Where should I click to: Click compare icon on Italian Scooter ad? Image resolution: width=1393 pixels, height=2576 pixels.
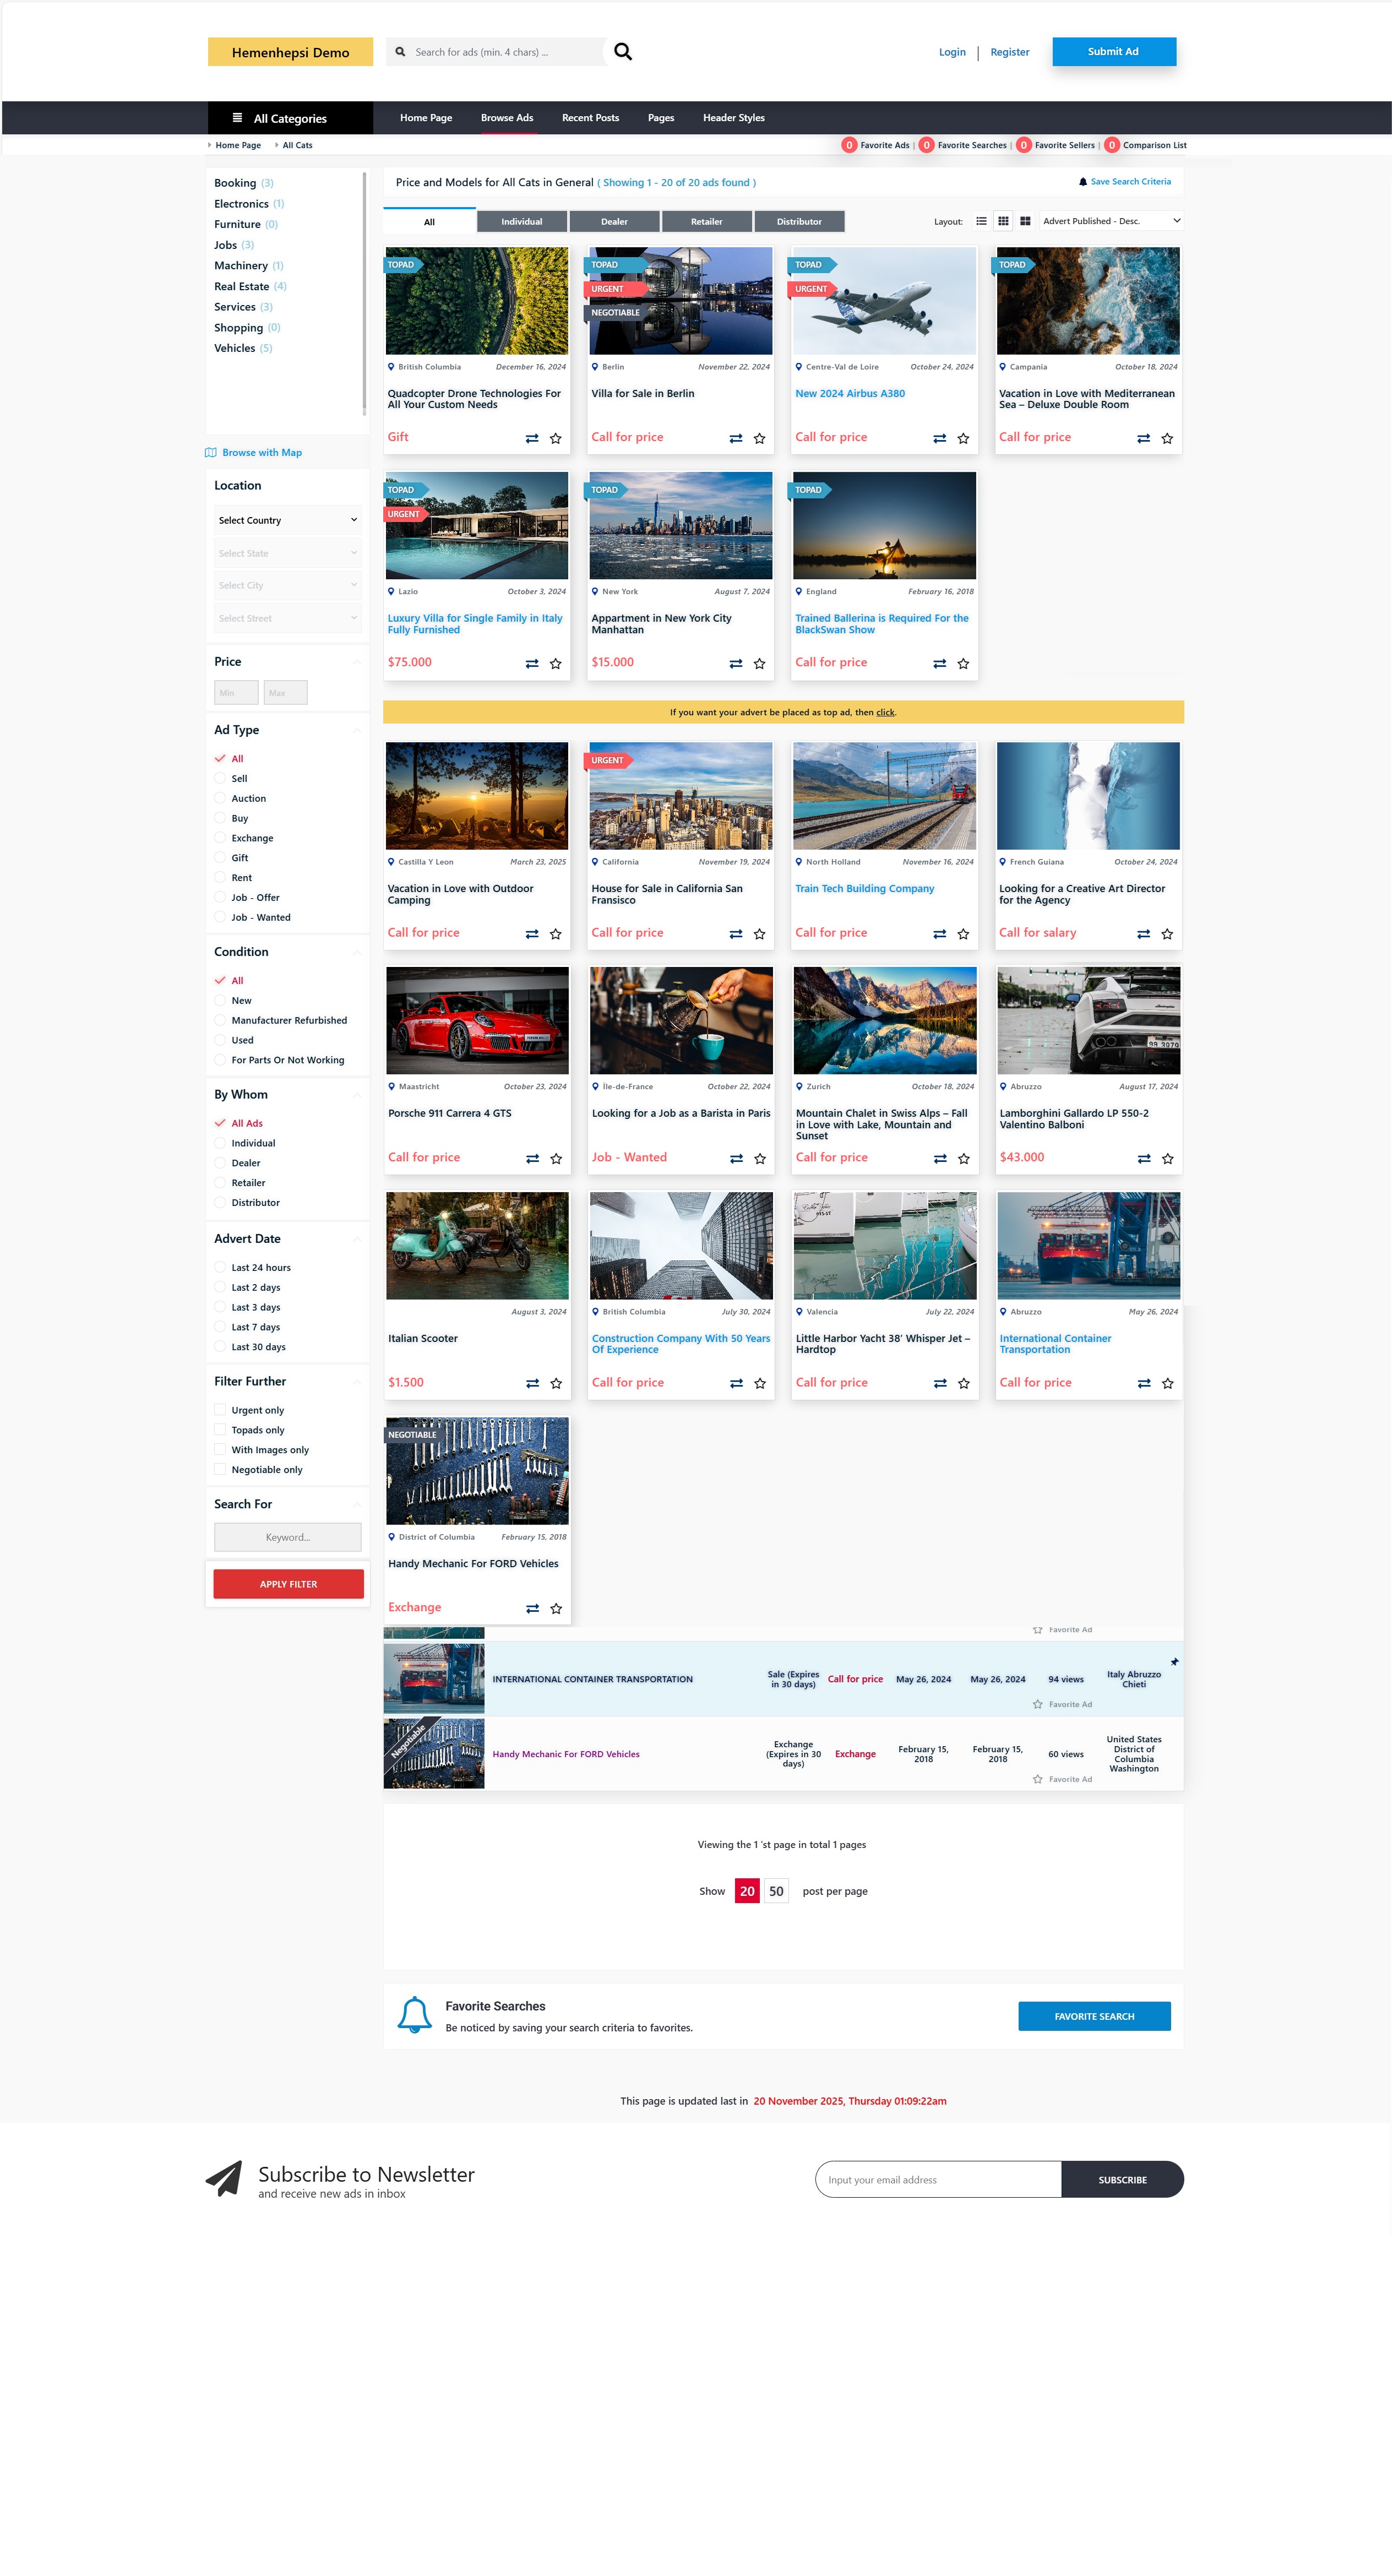coord(532,1384)
